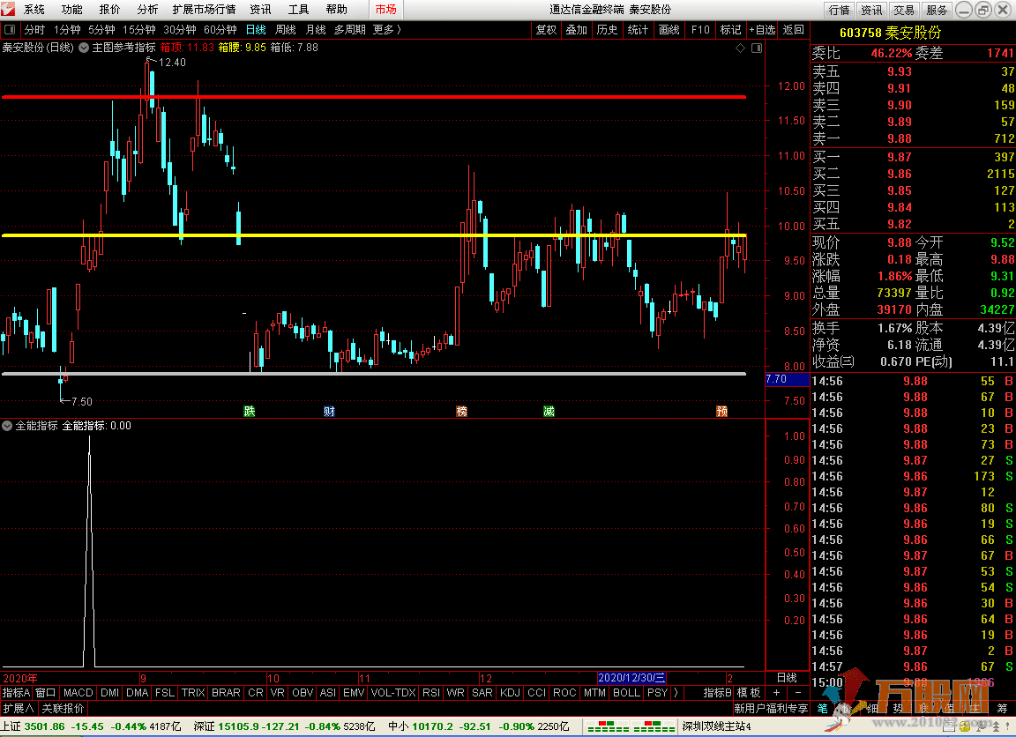Screen dimensions: 1016x737
Task: Click the 预 event marker on chart
Action: [721, 411]
